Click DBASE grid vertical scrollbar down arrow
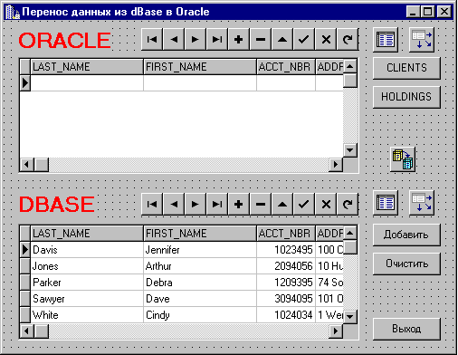 tap(350, 316)
